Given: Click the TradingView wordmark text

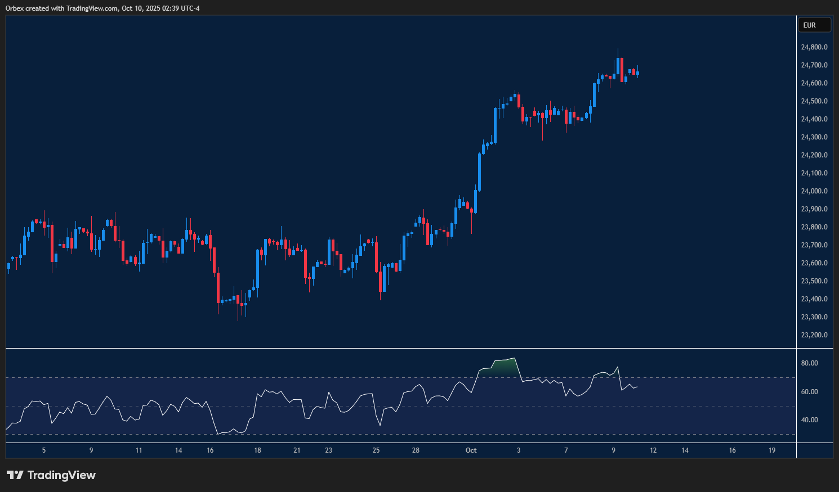Looking at the screenshot, I should coord(61,475).
